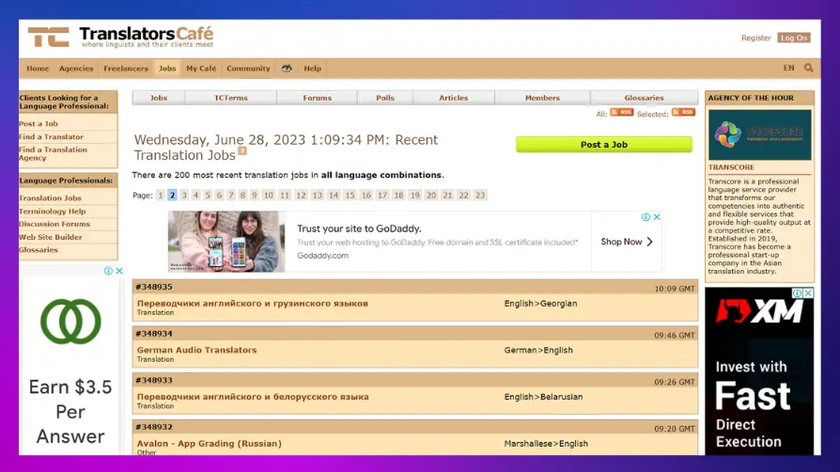Switch to the TCTerms tab
Image resolution: width=840 pixels, height=472 pixels.
[x=231, y=98]
